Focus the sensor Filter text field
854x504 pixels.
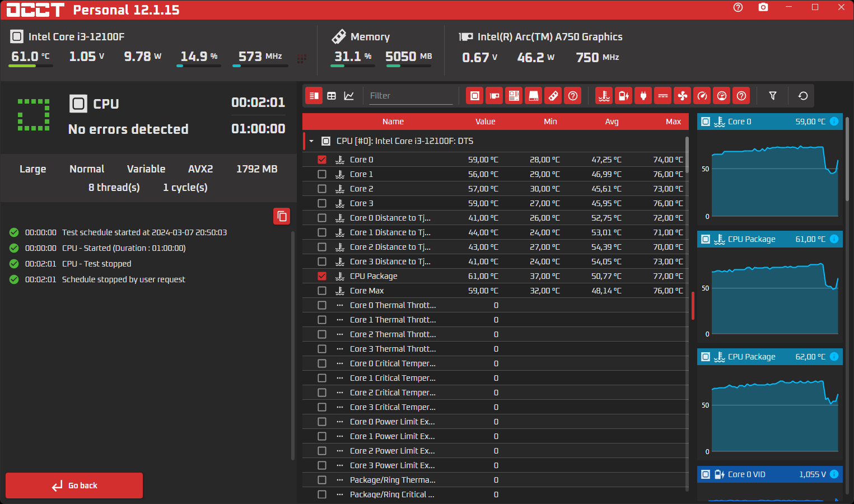(410, 96)
